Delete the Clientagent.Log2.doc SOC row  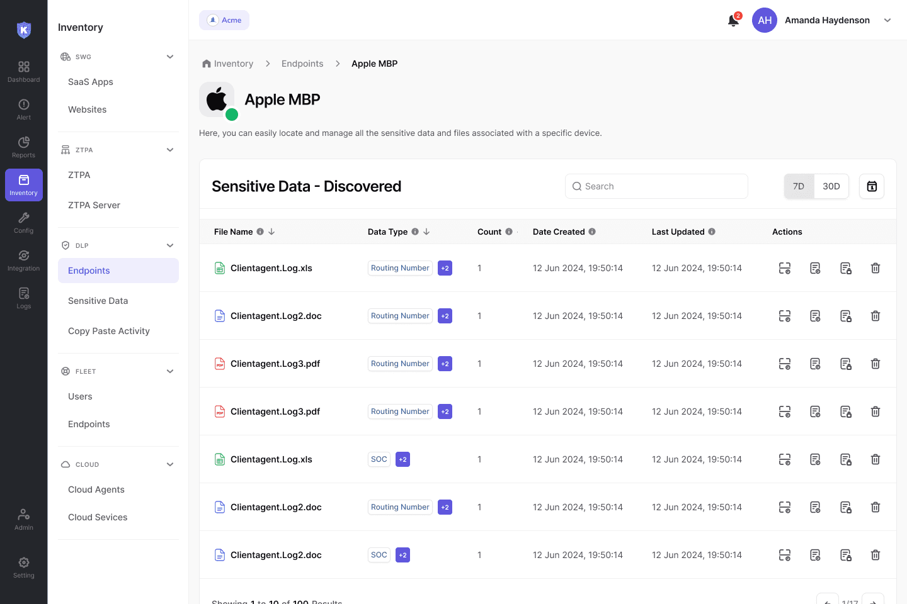[x=876, y=555]
